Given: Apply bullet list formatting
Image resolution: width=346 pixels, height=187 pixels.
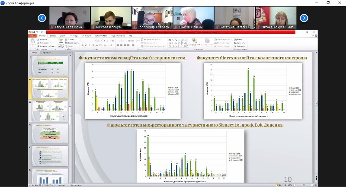Looking at the screenshot, I should coord(118,41).
